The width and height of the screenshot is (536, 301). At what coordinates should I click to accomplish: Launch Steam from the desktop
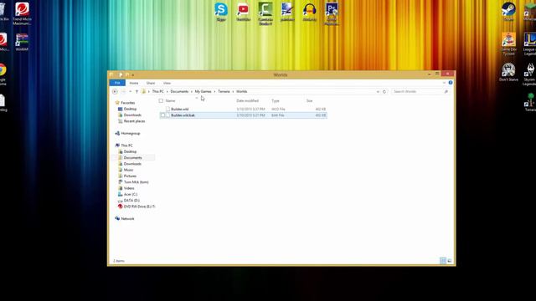click(508, 11)
